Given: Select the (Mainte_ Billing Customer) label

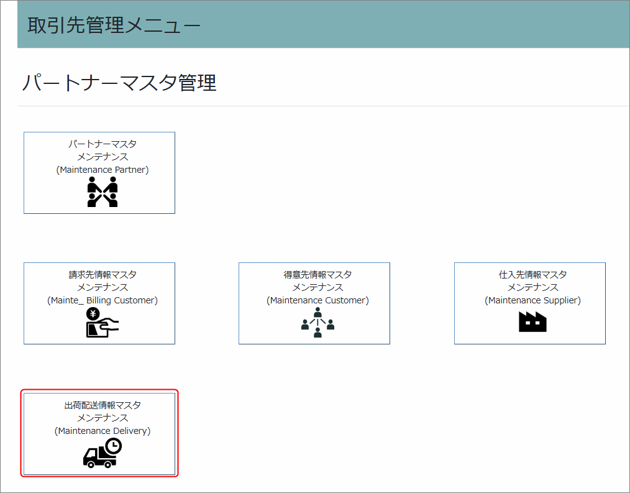Looking at the screenshot, I should (x=103, y=300).
